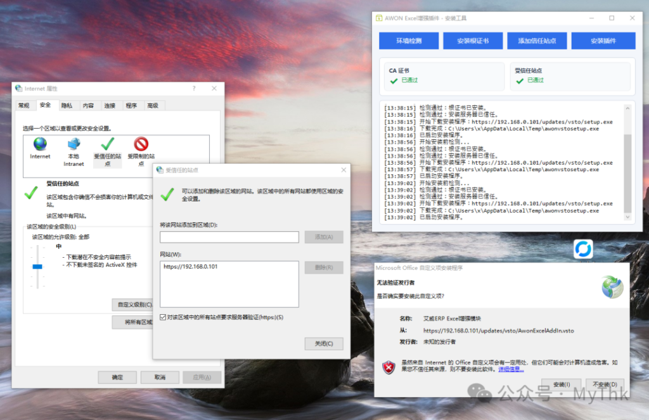Click 确定 in Internet 属性
This screenshot has width=649, height=420.
[x=117, y=378]
